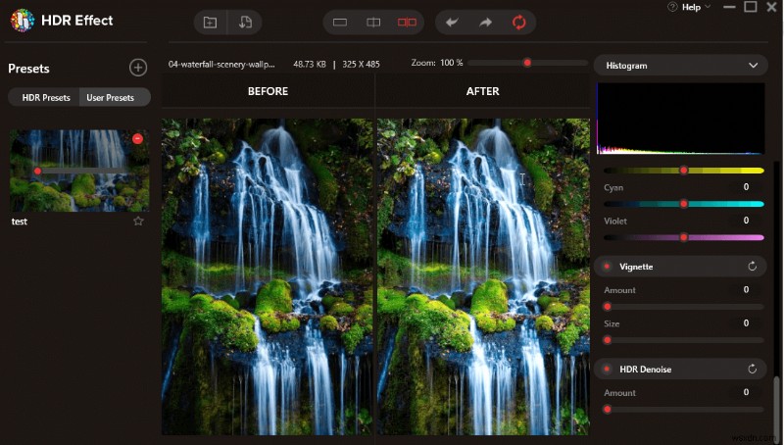This screenshot has height=445, width=784.
Task: Delete the test preset with red minus
Action: click(137, 139)
